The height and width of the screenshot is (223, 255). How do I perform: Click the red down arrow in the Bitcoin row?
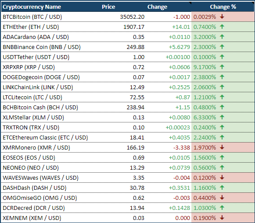click(222, 17)
